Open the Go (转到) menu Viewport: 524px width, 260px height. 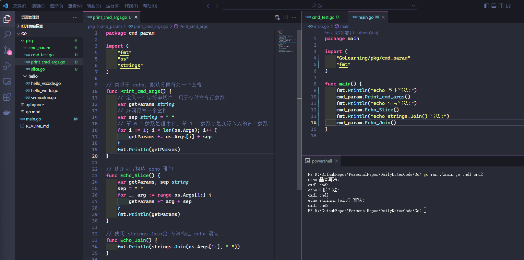pos(94,6)
